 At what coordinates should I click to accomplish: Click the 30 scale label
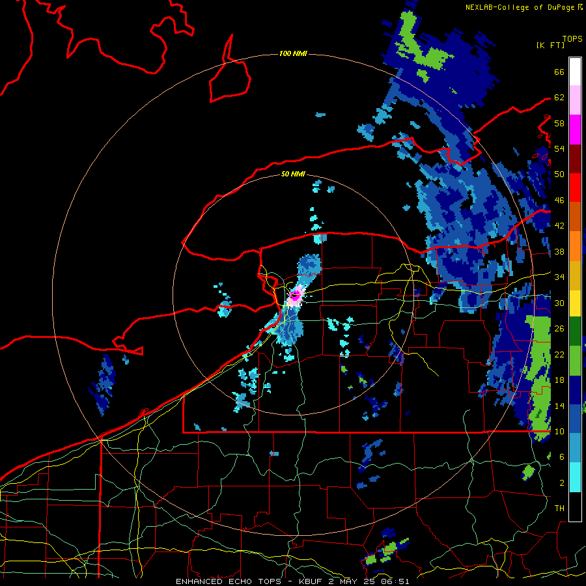pos(559,303)
